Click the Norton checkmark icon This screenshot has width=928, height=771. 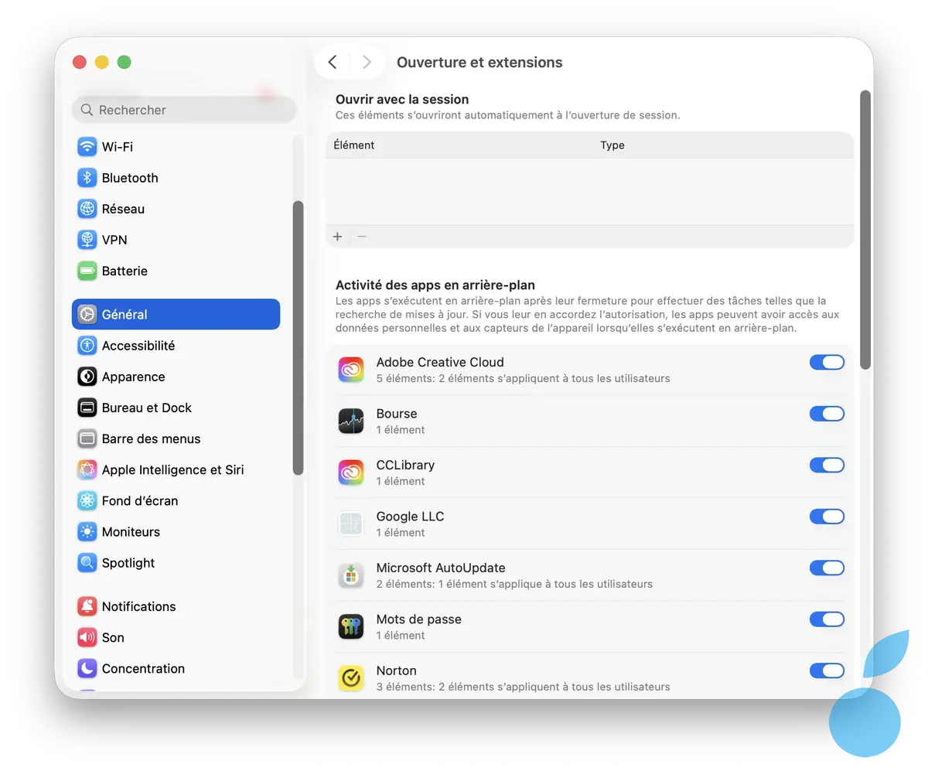[x=351, y=677]
